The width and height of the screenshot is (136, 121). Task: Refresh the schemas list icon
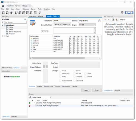(x=25, y=19)
